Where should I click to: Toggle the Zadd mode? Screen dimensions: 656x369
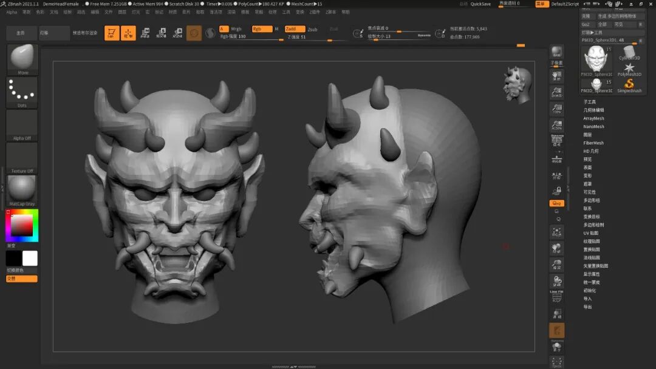pyautogui.click(x=295, y=29)
